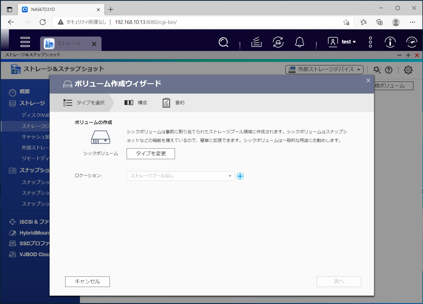Click the 次へ button
Viewport: 423px width, 304px height.
tap(339, 282)
